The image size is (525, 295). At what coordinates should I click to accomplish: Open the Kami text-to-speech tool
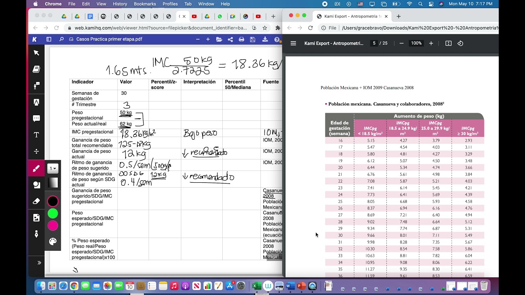tap(36, 86)
